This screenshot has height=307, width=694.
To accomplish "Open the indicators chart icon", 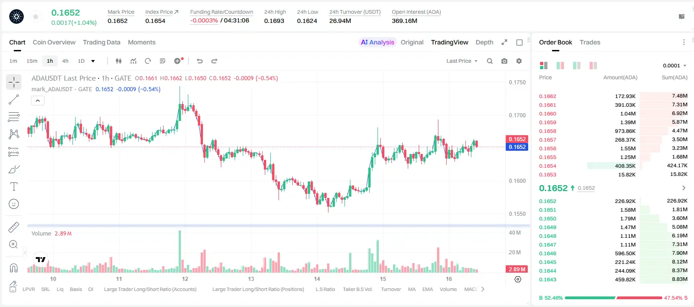I will point(133,61).
